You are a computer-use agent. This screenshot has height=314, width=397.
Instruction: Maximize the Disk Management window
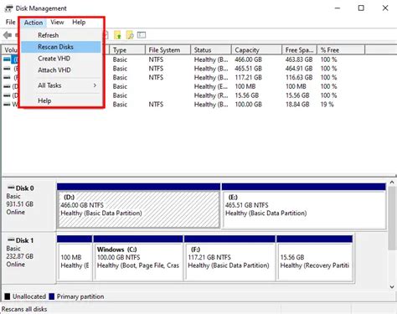click(x=361, y=8)
